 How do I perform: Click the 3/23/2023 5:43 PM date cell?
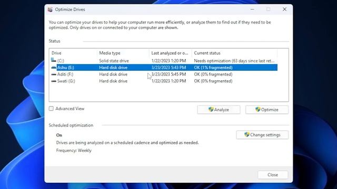168,68
